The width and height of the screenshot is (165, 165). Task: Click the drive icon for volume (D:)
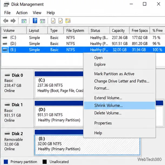click(x=5, y=43)
